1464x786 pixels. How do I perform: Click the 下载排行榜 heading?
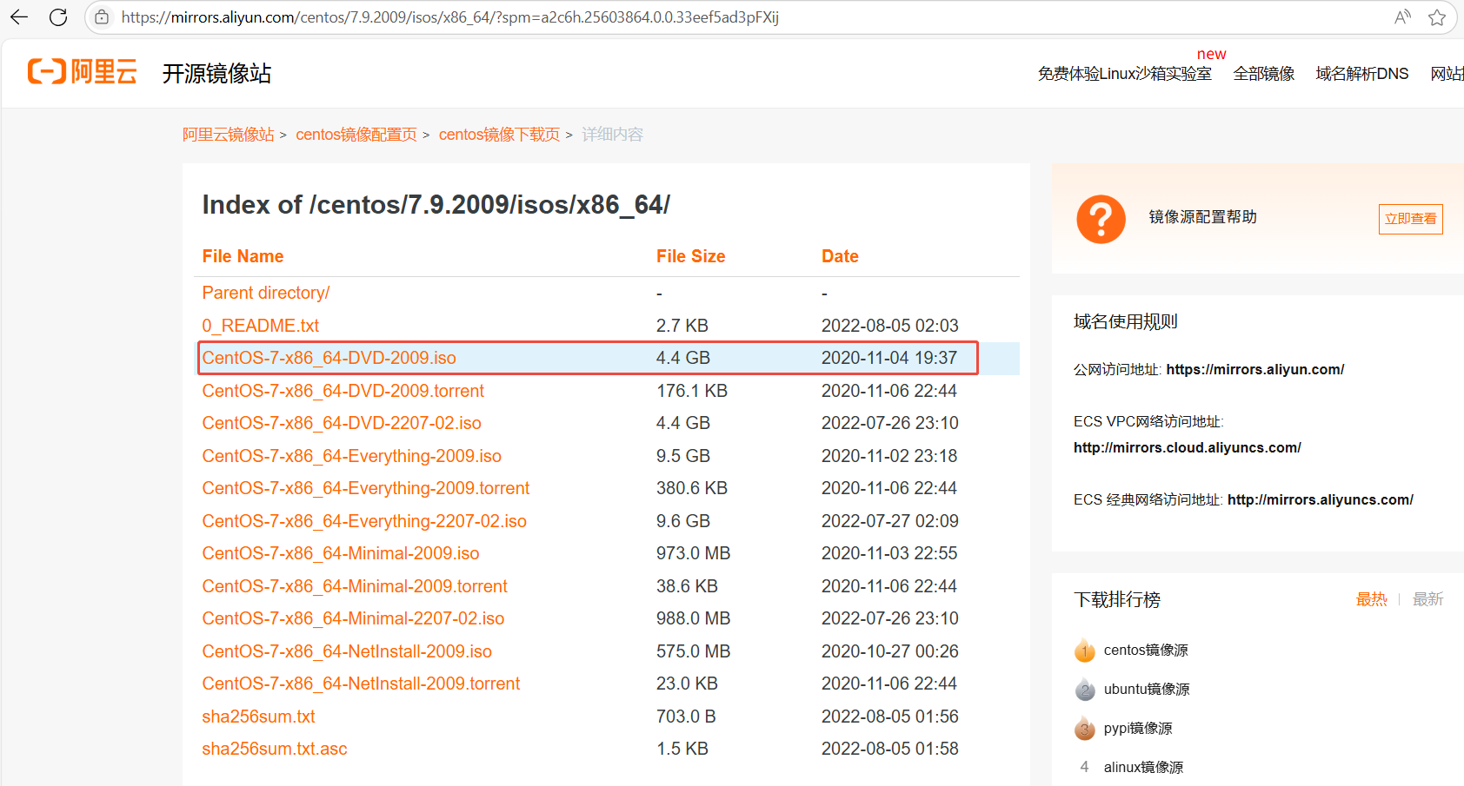click(1117, 599)
